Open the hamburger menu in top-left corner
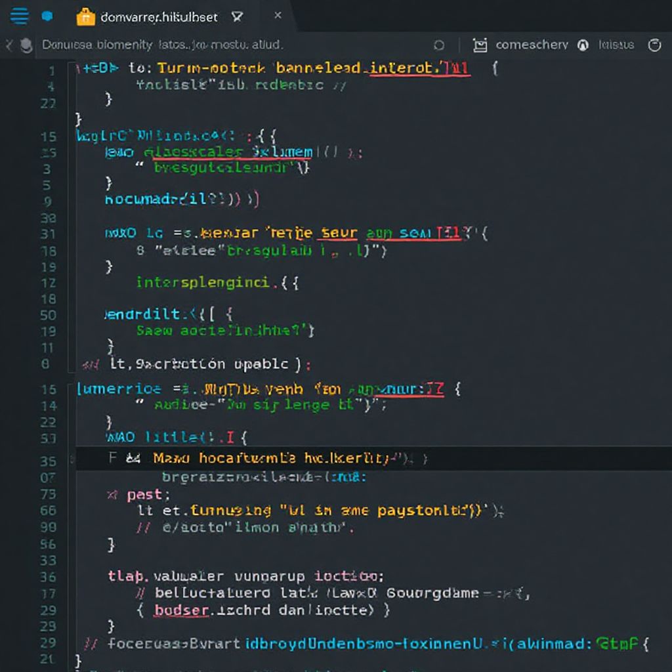This screenshot has width=672, height=672. click(19, 16)
